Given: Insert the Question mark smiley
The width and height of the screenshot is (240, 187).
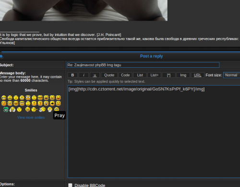Looking at the screenshot, I should [x=40, y=103].
